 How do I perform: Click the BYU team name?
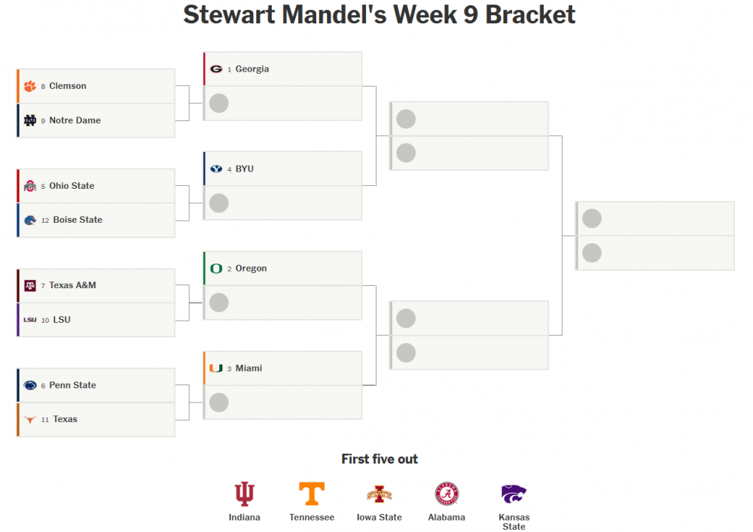tap(245, 169)
